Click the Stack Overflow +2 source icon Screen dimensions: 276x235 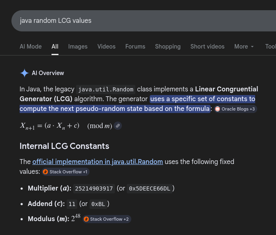point(86,219)
